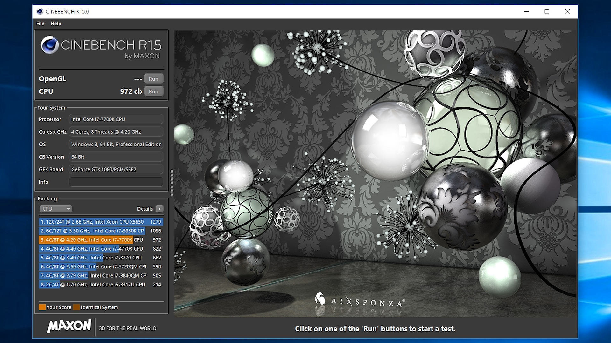
Task: Select ranking row Intel Core i7-3720QM
Action: [x=101, y=266]
